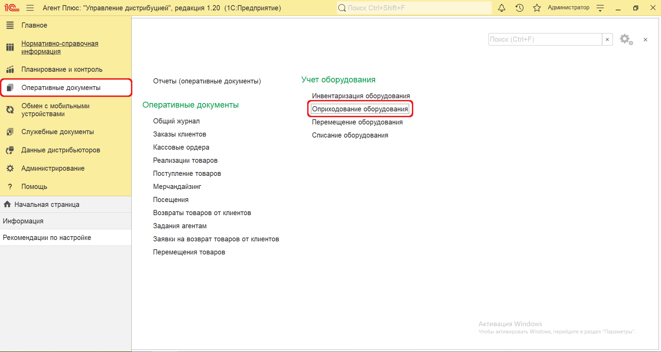Expand service menu next to Администратор
Image resolution: width=661 pixels, height=352 pixels.
coord(600,8)
